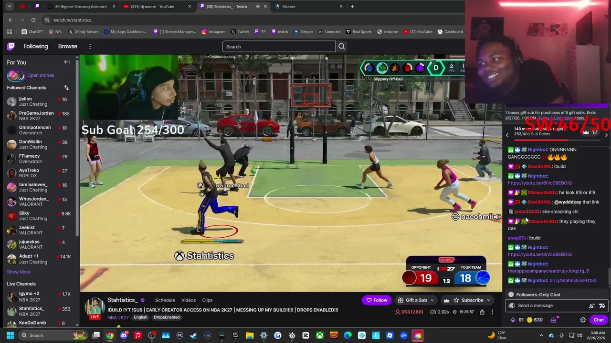This screenshot has height=343, width=611.
Task: Open the 7TV emote picker
Action: click(x=602, y=306)
